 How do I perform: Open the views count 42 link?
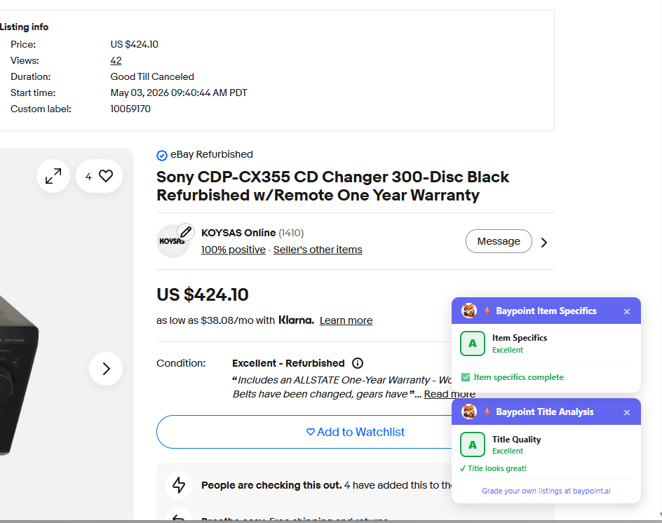pyautogui.click(x=116, y=60)
